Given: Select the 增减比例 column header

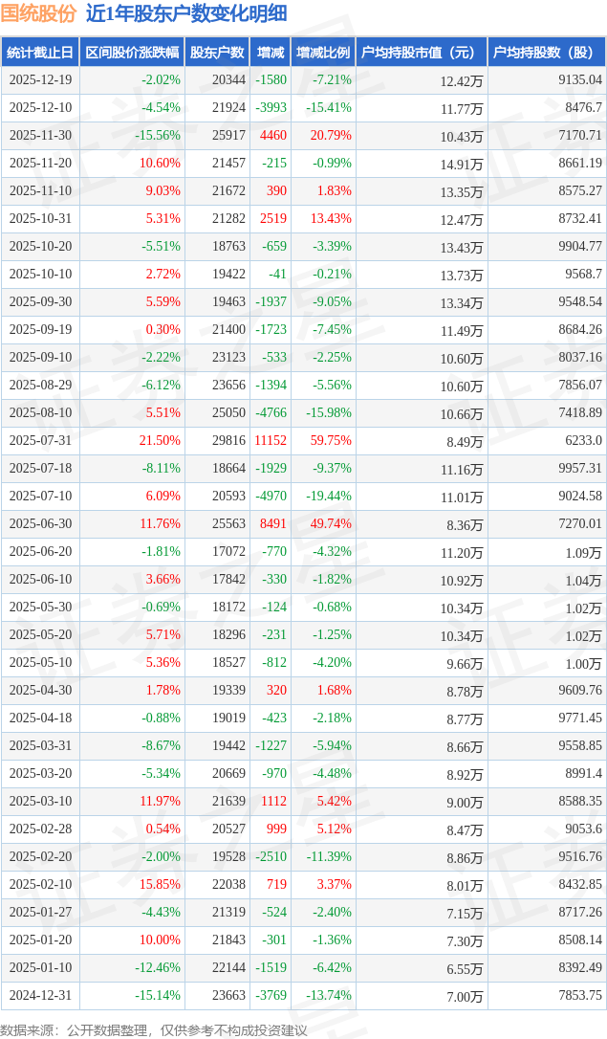Looking at the screenshot, I should tap(323, 53).
